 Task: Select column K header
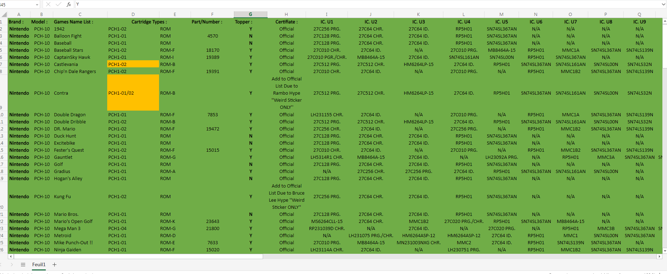click(x=419, y=15)
